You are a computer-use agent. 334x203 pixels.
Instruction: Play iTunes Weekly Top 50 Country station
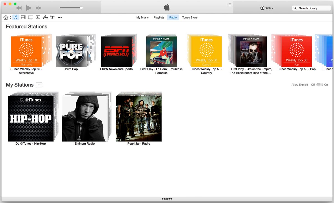coord(206,52)
